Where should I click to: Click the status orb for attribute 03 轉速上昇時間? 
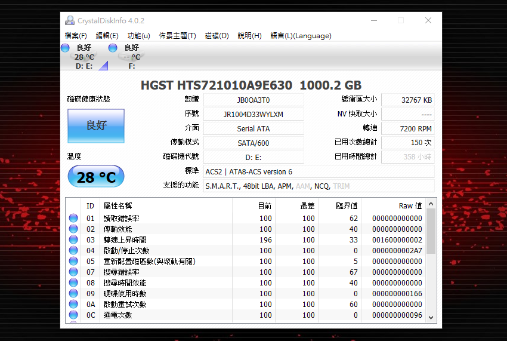tap(73, 239)
